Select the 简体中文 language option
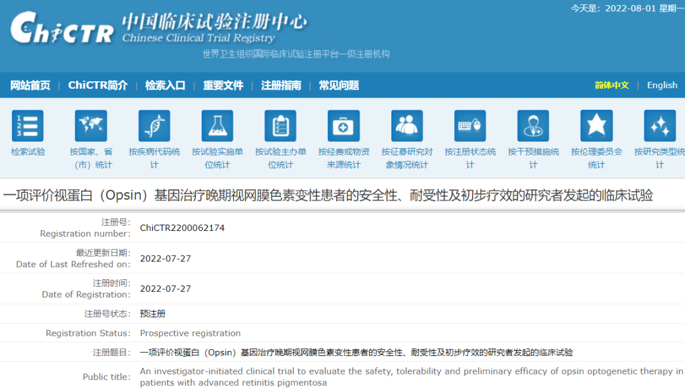685x389 pixels. tap(611, 85)
